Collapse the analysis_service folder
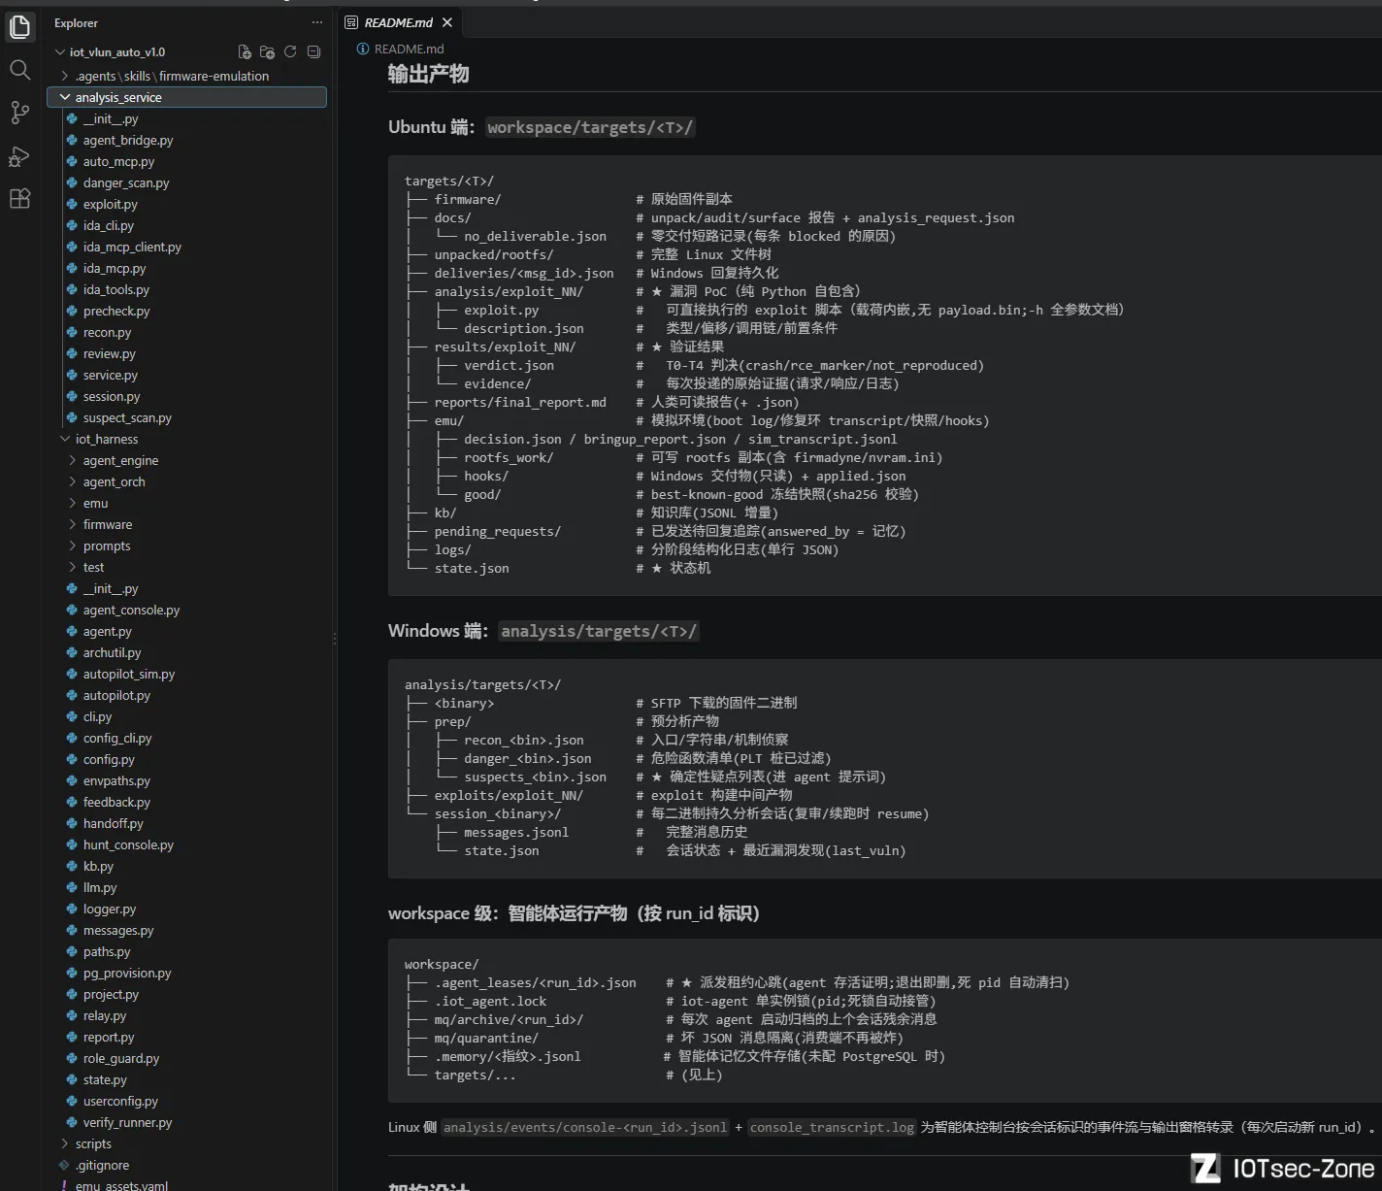 pos(186,97)
